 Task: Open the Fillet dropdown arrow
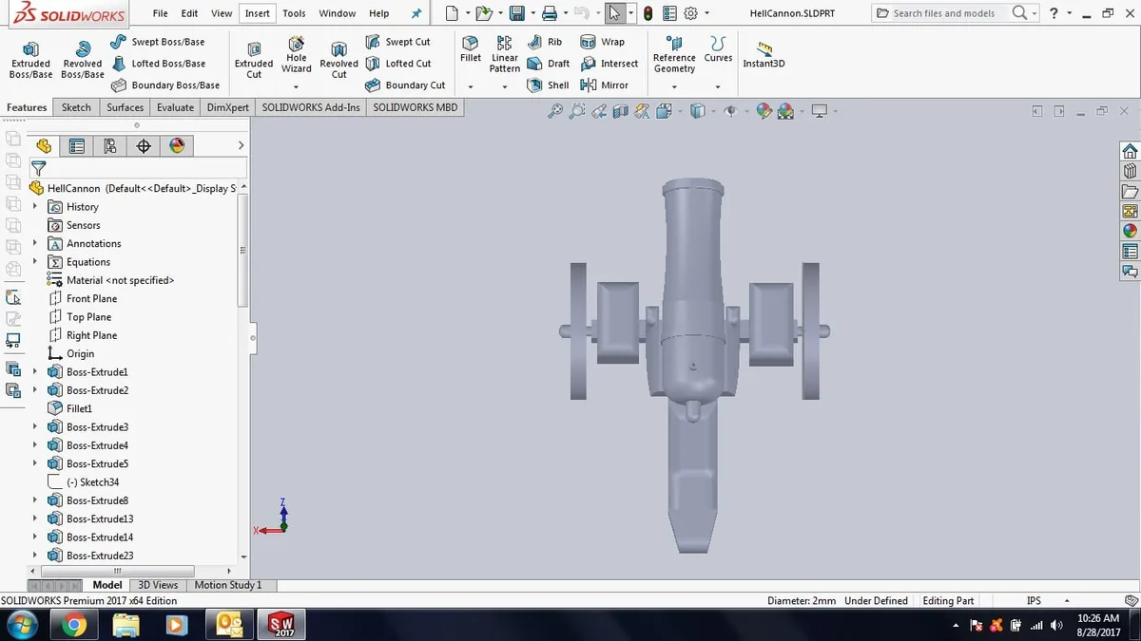(x=471, y=86)
